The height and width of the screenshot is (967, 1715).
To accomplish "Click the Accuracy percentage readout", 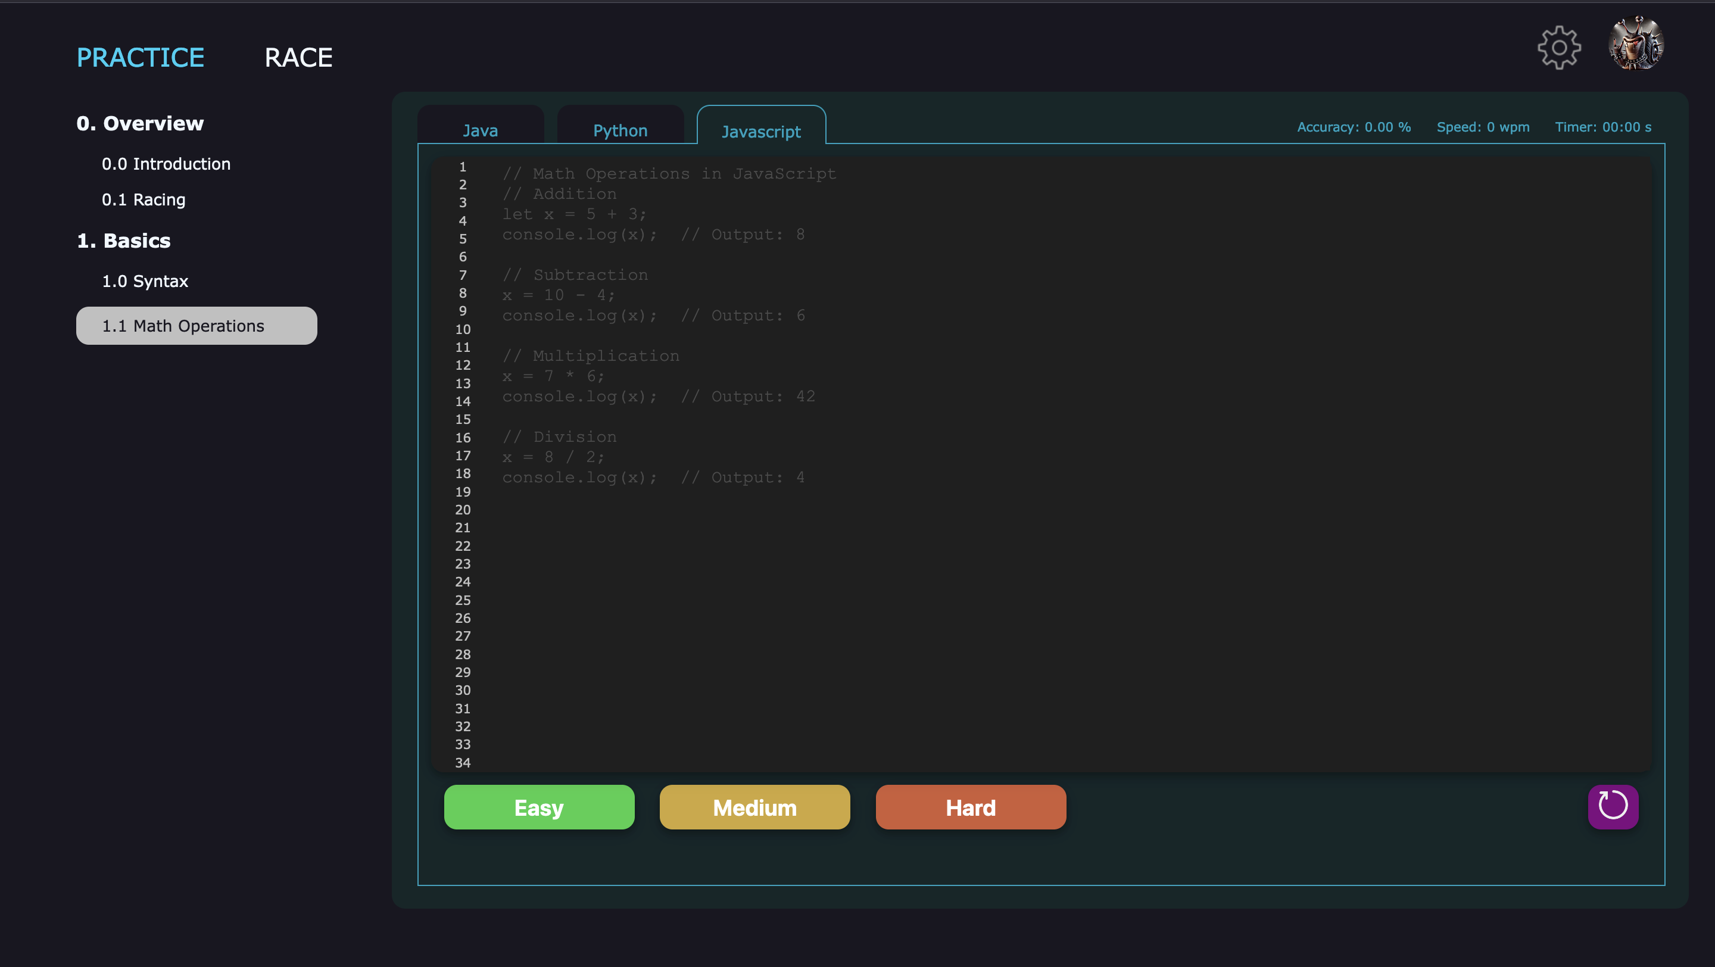I will click(1354, 126).
